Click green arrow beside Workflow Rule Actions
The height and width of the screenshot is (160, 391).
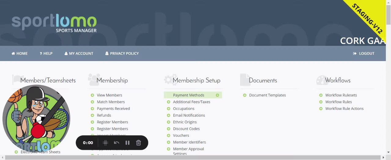pyautogui.click(x=321, y=109)
